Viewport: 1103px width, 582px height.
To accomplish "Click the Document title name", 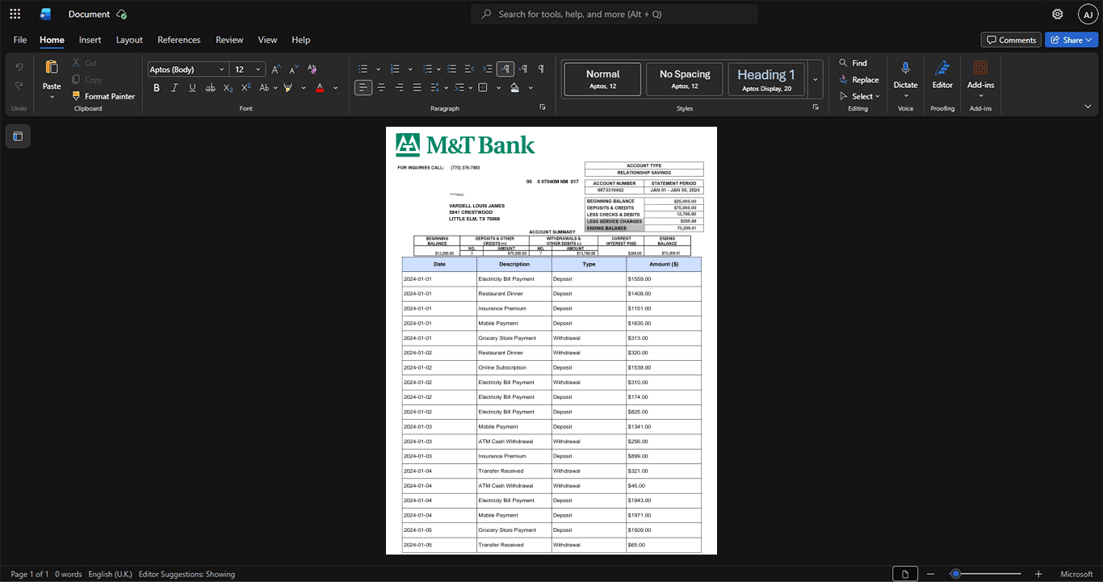I will 89,15.
